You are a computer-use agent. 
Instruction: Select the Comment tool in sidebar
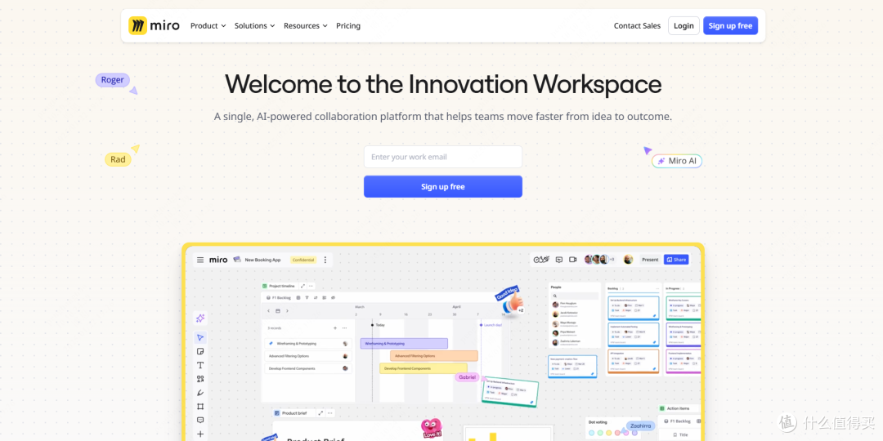point(200,421)
